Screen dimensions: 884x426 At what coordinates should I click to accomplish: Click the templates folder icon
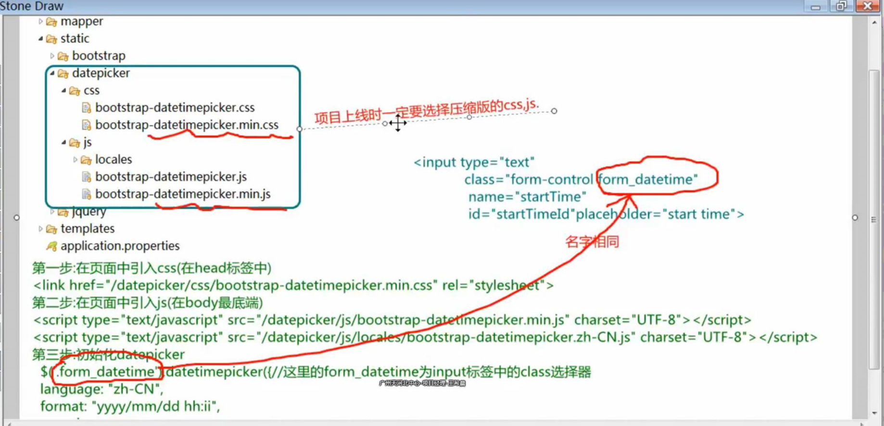51,229
